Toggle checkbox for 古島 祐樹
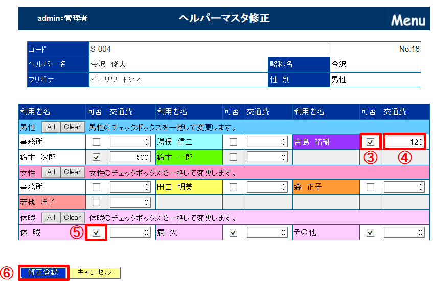This screenshot has height=281, width=433. click(371, 142)
